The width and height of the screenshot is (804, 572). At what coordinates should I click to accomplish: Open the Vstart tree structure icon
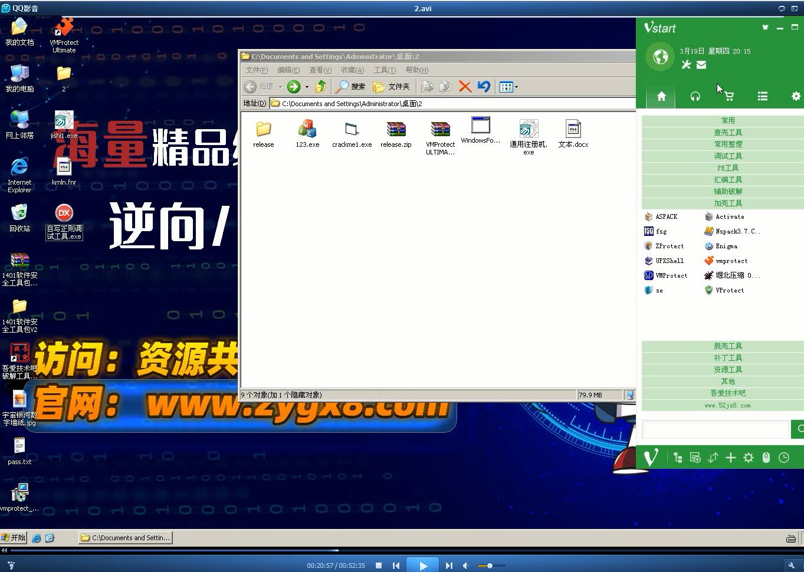[x=678, y=458]
